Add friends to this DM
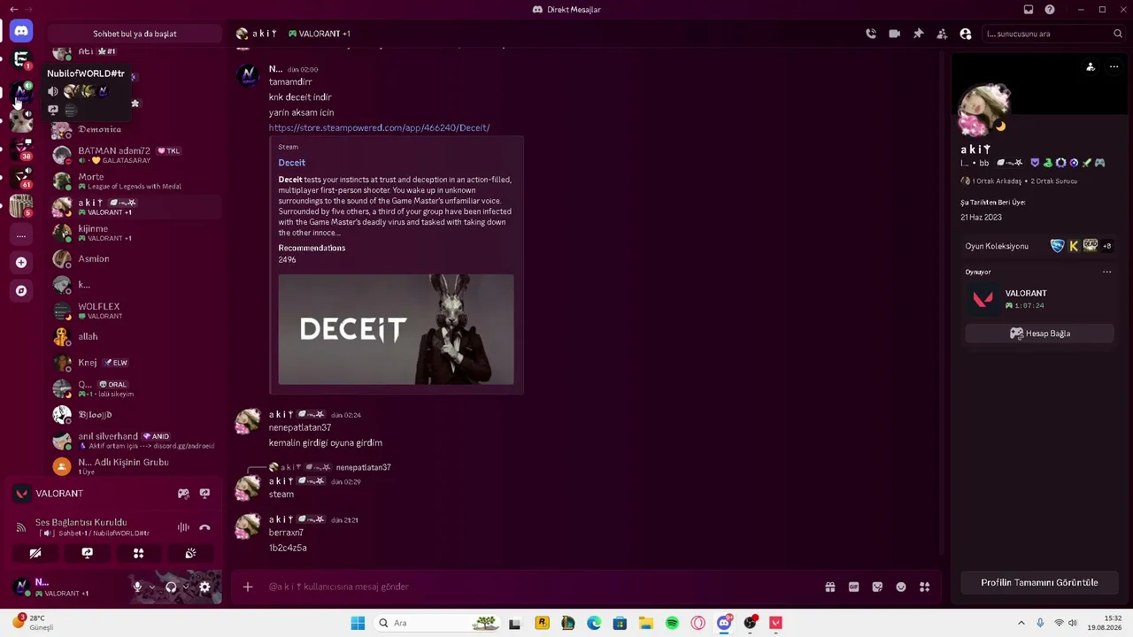This screenshot has height=637, width=1133. 942,34
